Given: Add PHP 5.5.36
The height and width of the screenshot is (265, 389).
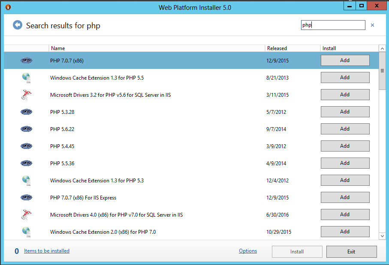Looking at the screenshot, I should 345,163.
